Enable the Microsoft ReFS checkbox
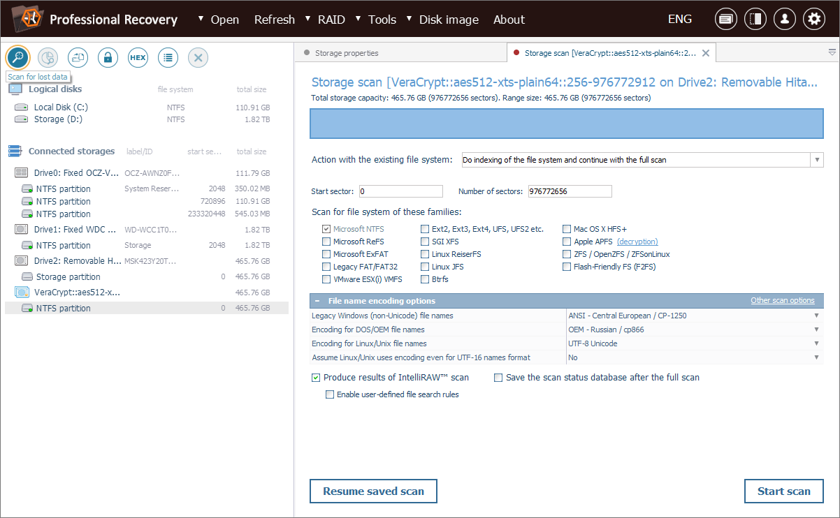The image size is (840, 518). 326,242
